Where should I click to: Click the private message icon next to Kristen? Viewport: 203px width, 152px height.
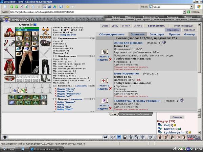coord(160,128)
